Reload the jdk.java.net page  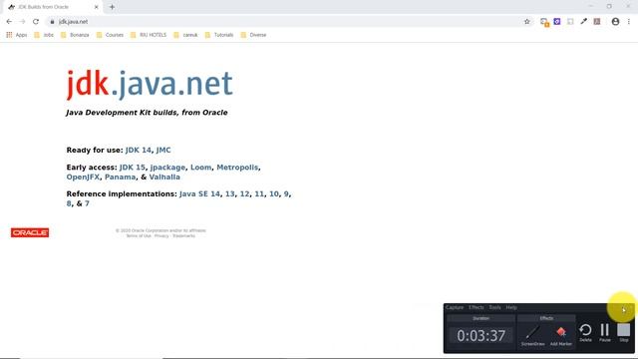[36, 22]
